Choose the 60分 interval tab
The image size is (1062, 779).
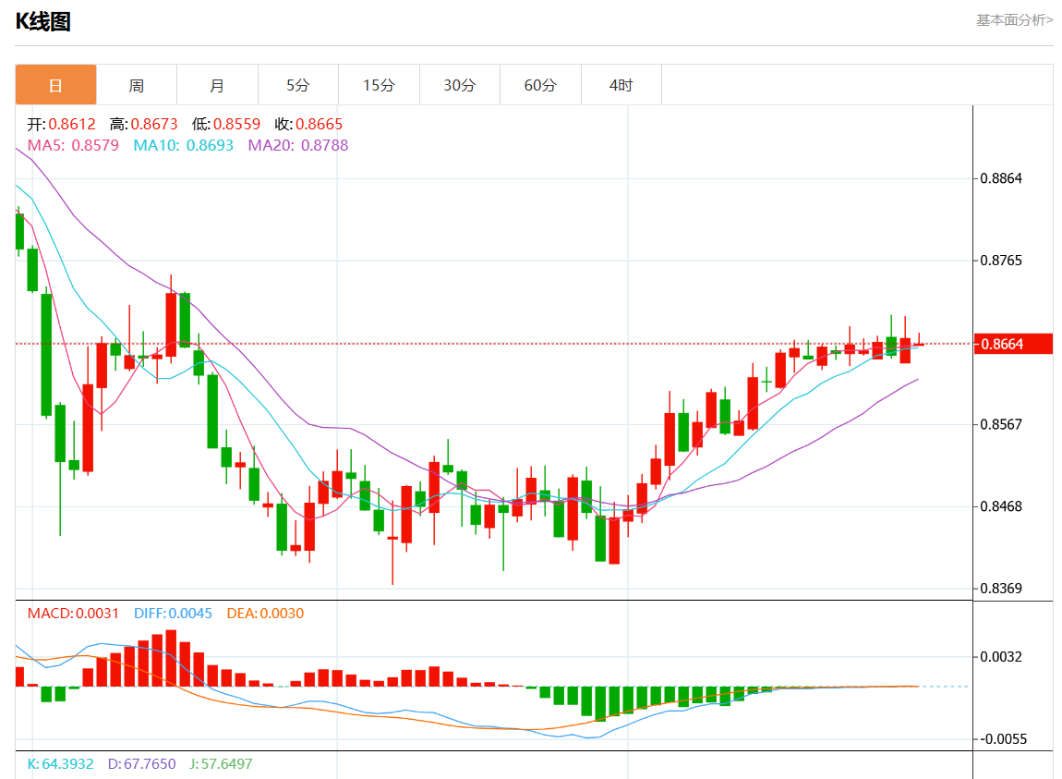(540, 85)
